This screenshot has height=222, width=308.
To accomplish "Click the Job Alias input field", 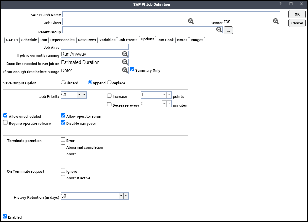I will [x=95, y=47].
